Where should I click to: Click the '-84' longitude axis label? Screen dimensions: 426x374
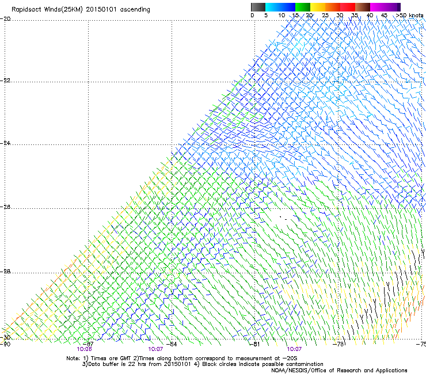point(171,344)
